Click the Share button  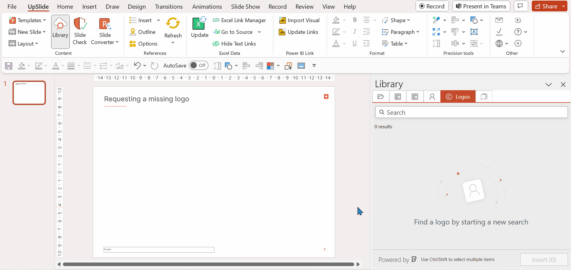coord(546,6)
